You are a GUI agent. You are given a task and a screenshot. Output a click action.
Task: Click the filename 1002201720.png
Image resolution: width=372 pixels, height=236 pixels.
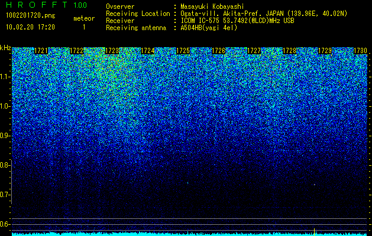[31, 16]
